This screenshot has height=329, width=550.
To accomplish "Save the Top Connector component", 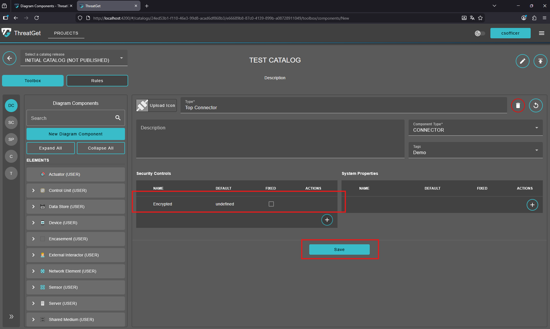I will click(x=339, y=249).
